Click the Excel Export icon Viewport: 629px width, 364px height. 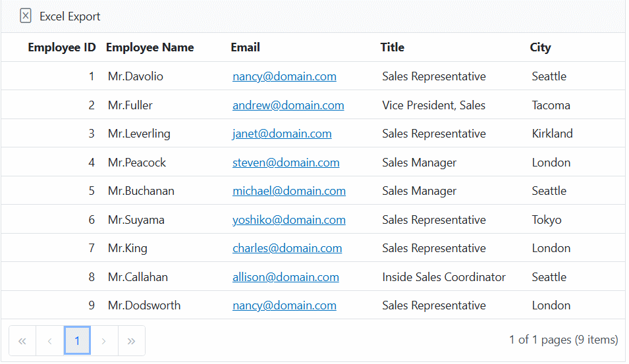26,16
